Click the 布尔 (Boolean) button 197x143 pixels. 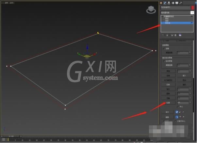pos(167,112)
